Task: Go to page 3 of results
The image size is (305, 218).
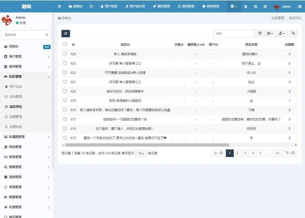Action: click(x=245, y=153)
